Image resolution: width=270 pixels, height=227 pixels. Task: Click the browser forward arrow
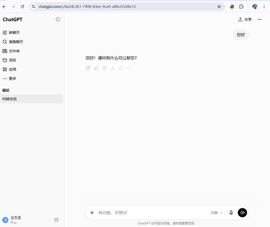coord(13,7)
